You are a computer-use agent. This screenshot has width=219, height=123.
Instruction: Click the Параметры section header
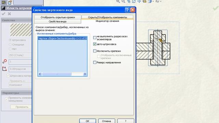tap(17, 93)
